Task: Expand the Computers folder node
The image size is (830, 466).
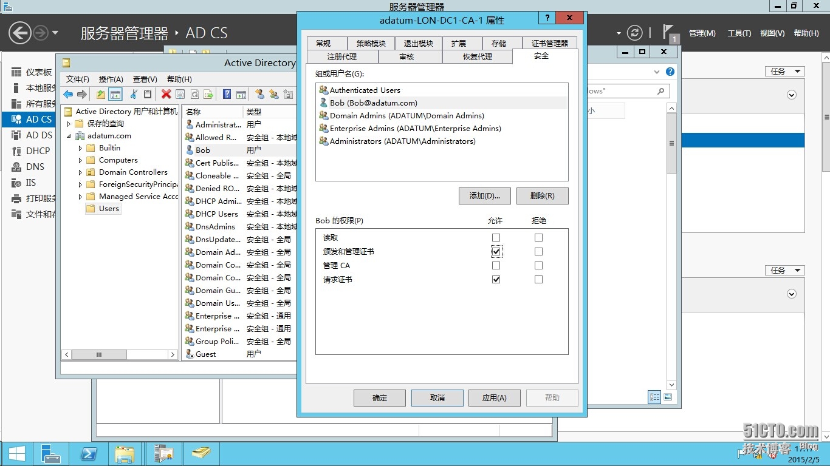Action: (80, 160)
